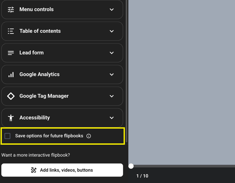Viewport: 235px width, 183px height.
Task: Click the Google Tag Manager diamond icon
Action: tap(11, 96)
